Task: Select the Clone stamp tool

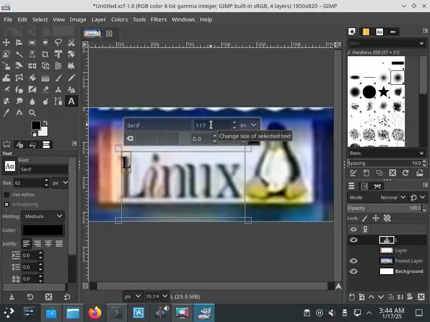Action: [x=58, y=90]
